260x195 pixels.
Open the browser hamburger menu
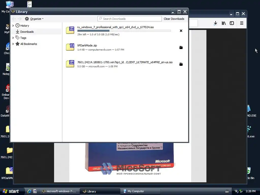pos(242,23)
